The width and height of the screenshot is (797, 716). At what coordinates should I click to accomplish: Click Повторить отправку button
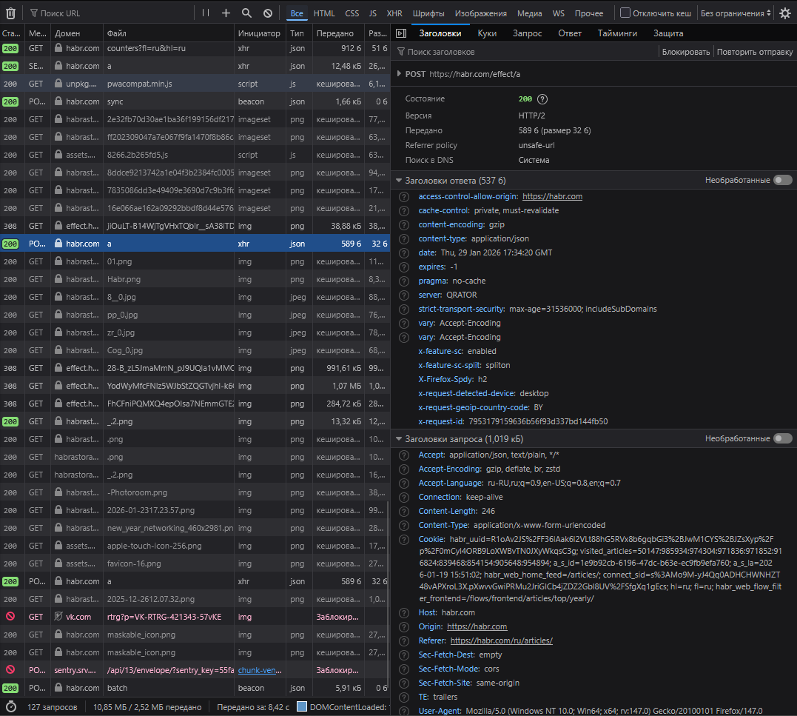point(754,52)
